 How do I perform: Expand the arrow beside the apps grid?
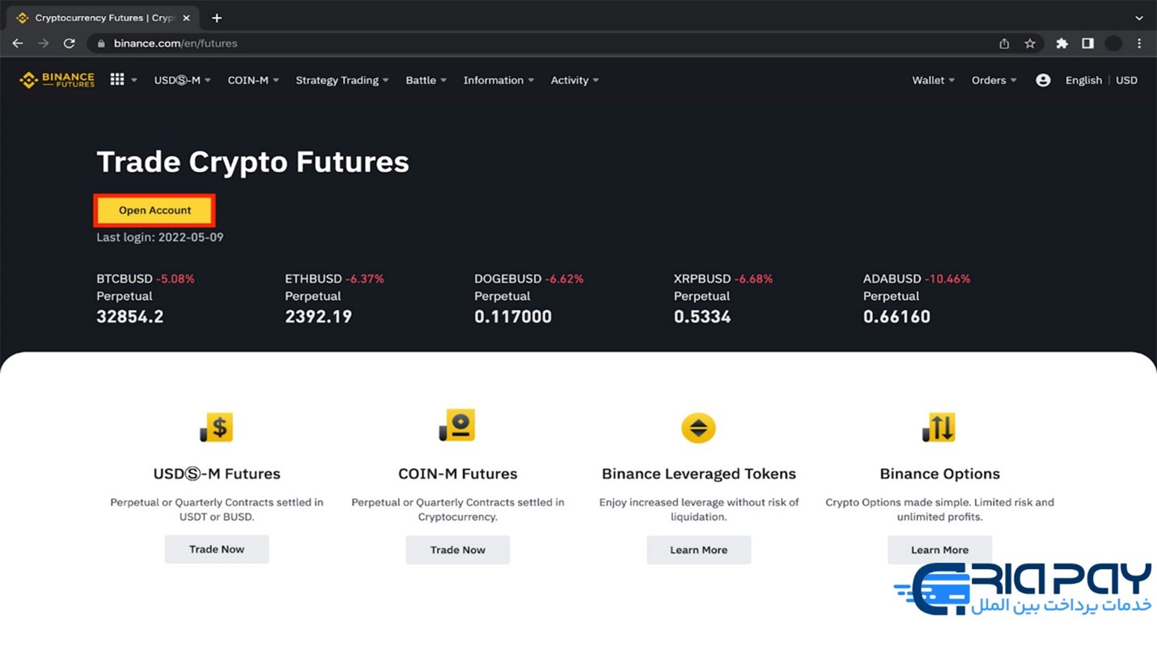(x=134, y=80)
